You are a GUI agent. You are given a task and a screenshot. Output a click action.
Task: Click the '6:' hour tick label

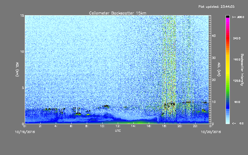click(71, 126)
